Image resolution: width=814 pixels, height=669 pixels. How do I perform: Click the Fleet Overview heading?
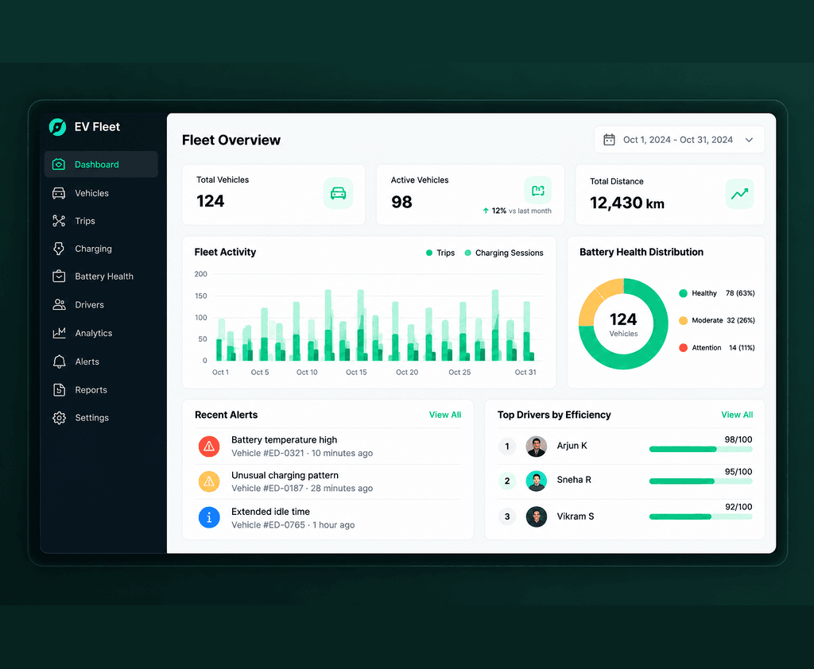231,140
